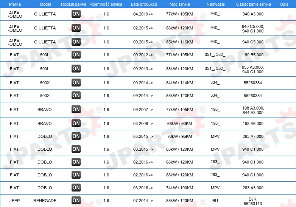Select engine code 263 A3.000
This screenshot has height=207, width=296.
(x=253, y=188)
